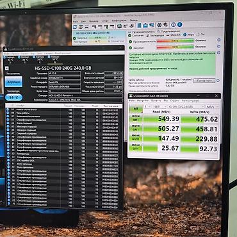Image resolution: width=237 pixels, height=237 pixels.
Task: Open Конфигурация menu in Hard Disk Sentinel
Action: 119,20
